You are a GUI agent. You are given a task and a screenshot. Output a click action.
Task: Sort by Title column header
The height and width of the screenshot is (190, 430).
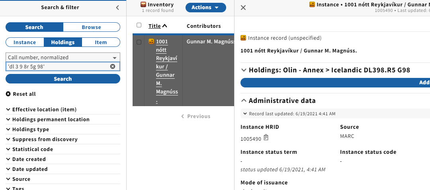click(x=154, y=26)
